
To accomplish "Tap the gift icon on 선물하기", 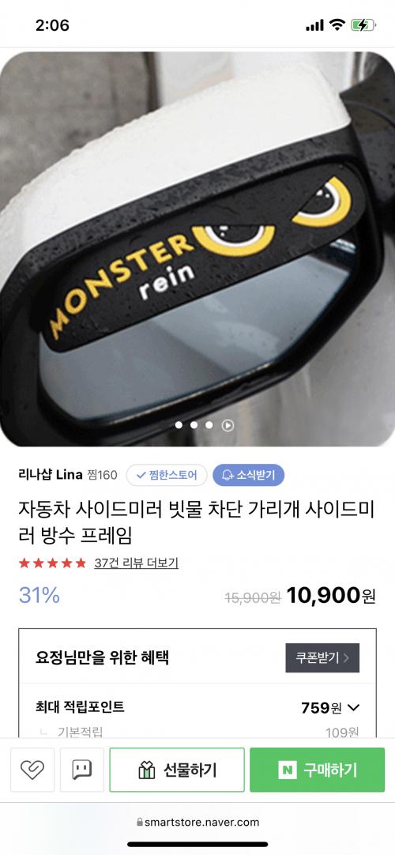I will [x=147, y=770].
